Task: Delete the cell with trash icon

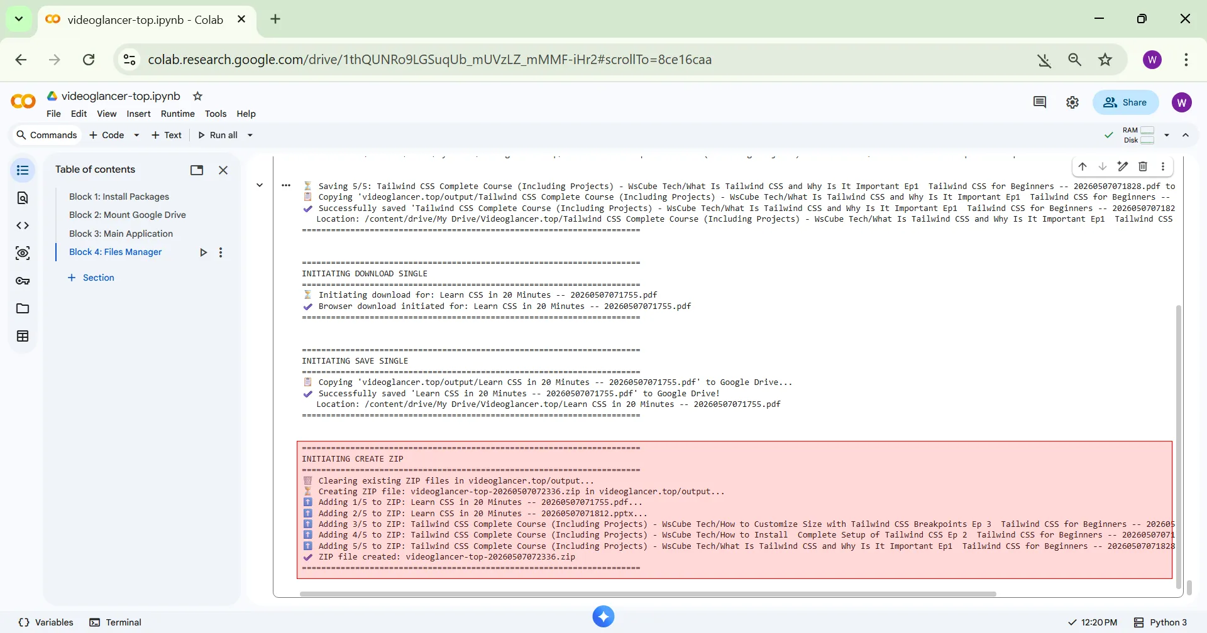Action: click(1143, 166)
